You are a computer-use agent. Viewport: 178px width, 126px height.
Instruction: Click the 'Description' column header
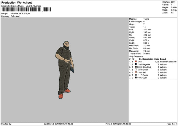tap(148, 59)
